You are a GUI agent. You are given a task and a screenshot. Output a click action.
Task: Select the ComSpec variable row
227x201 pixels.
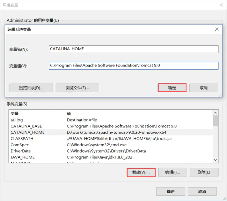(111, 145)
